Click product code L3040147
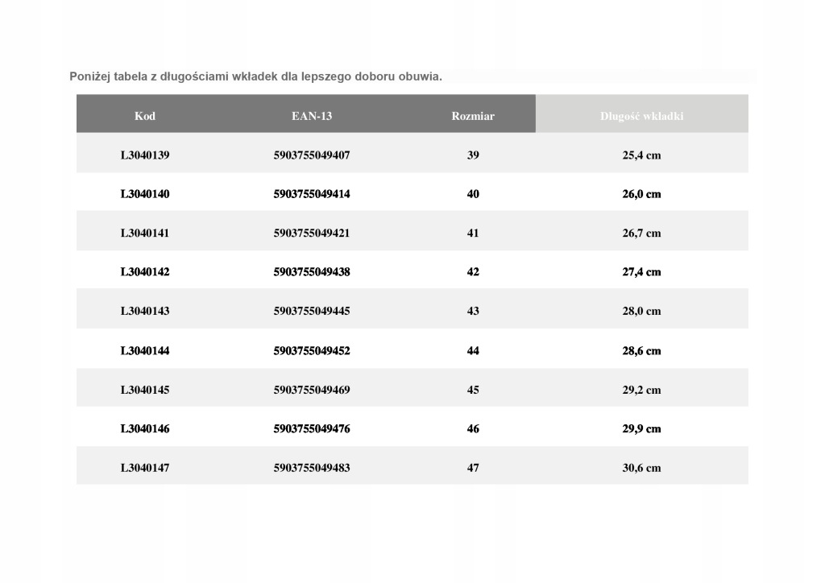 pos(145,467)
